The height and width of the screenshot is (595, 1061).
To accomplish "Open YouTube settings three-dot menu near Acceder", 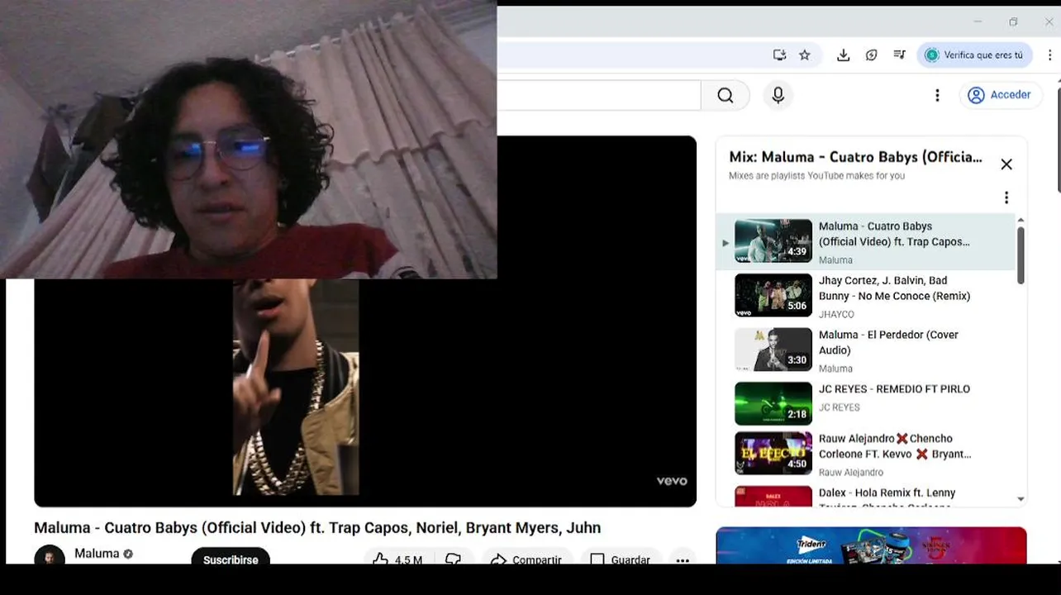I will pyautogui.click(x=937, y=95).
